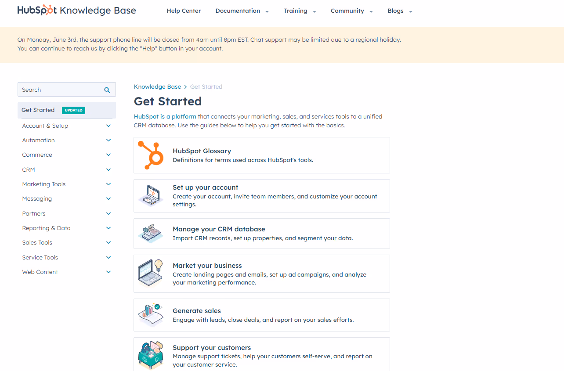Open the HubSpot Glossary title

coord(202,151)
